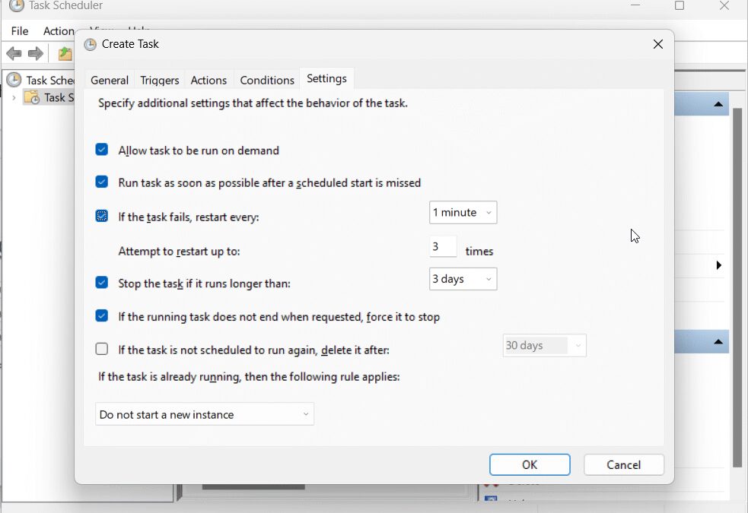Uncheck Stop the task if it runs longer than
This screenshot has width=748, height=513.
(x=101, y=283)
